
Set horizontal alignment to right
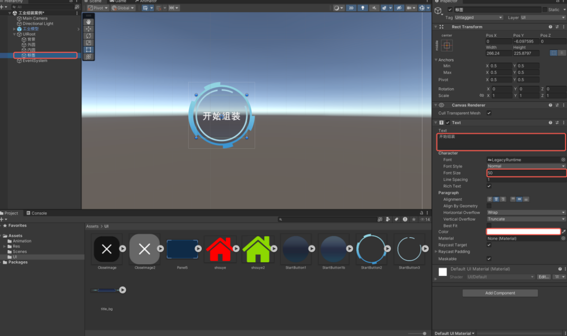coord(503,199)
